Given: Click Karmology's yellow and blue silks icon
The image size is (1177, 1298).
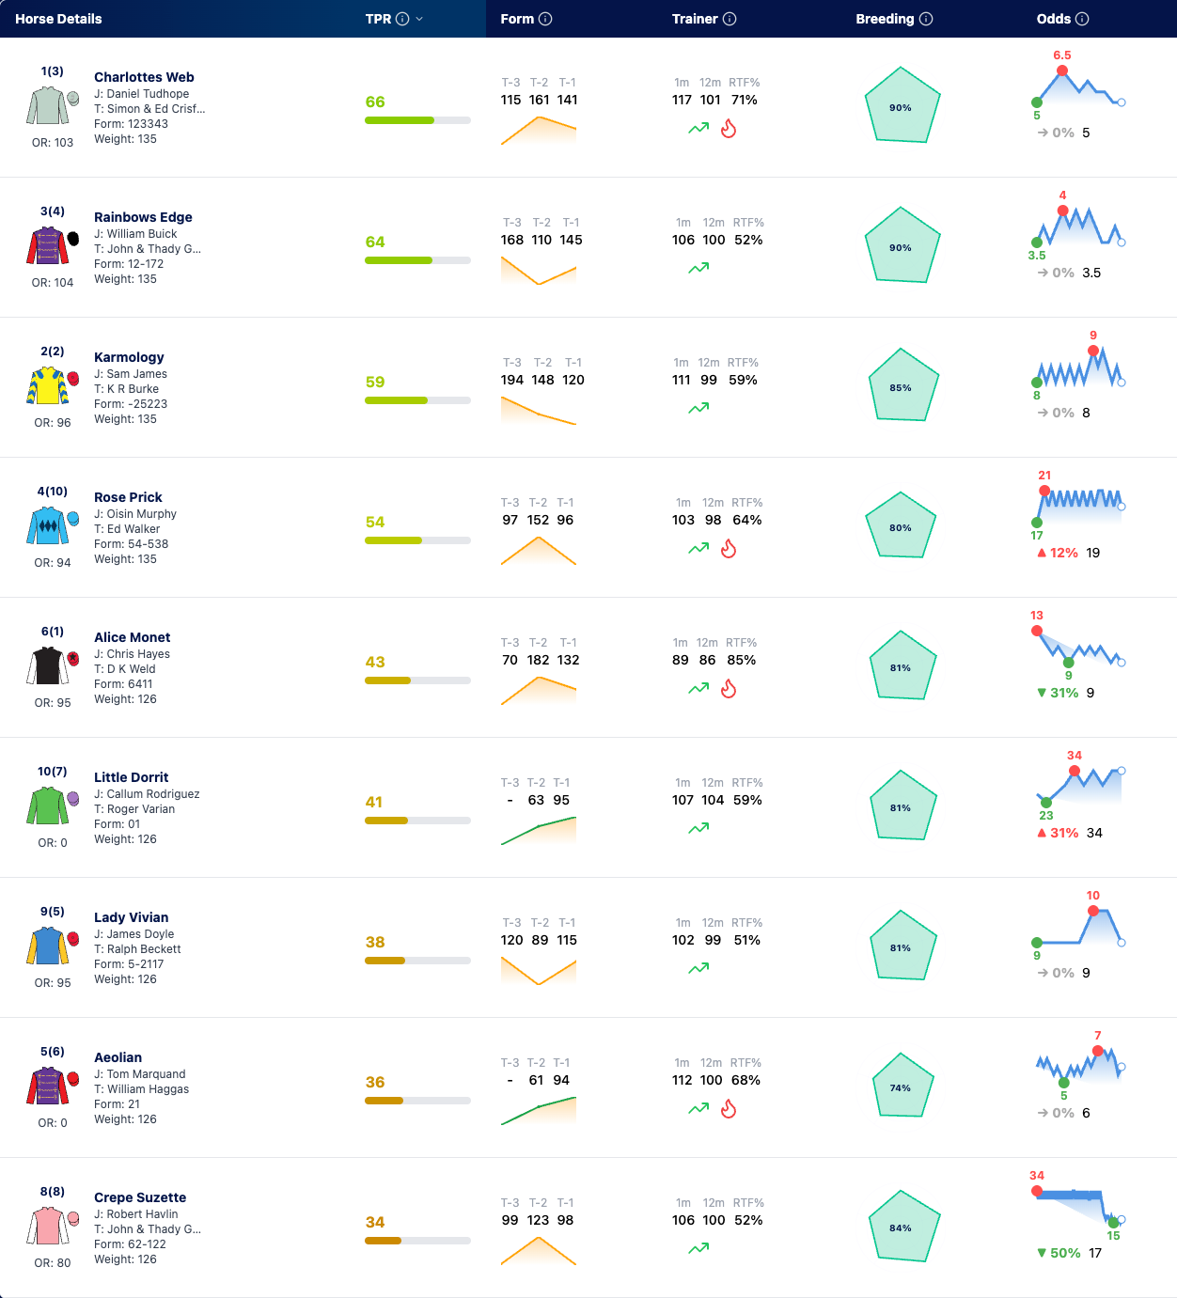Looking at the screenshot, I should 48,385.
